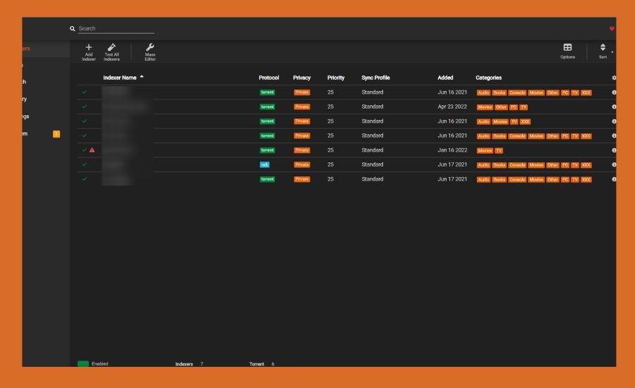Viewport: 635px width, 388px height.
Task: Open info icon for Jan 16 2022 row
Action: pos(614,150)
